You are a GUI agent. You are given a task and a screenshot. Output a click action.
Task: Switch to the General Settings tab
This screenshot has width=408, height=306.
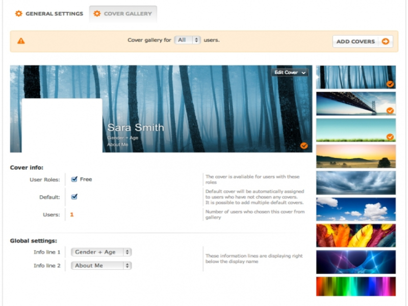[x=49, y=14]
